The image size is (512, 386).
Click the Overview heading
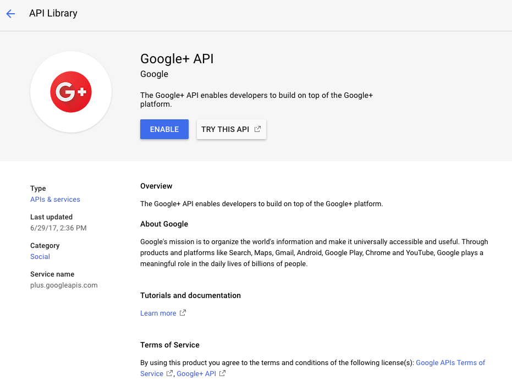[x=156, y=186]
